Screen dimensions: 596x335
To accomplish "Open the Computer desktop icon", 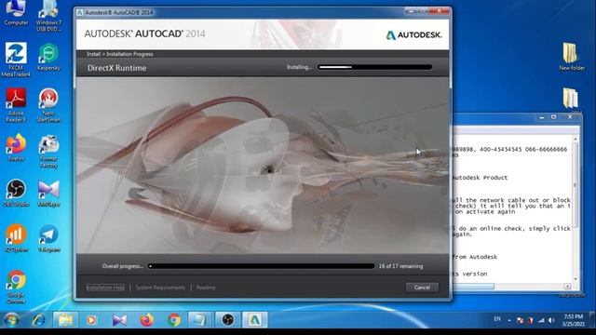I will 16,13.
